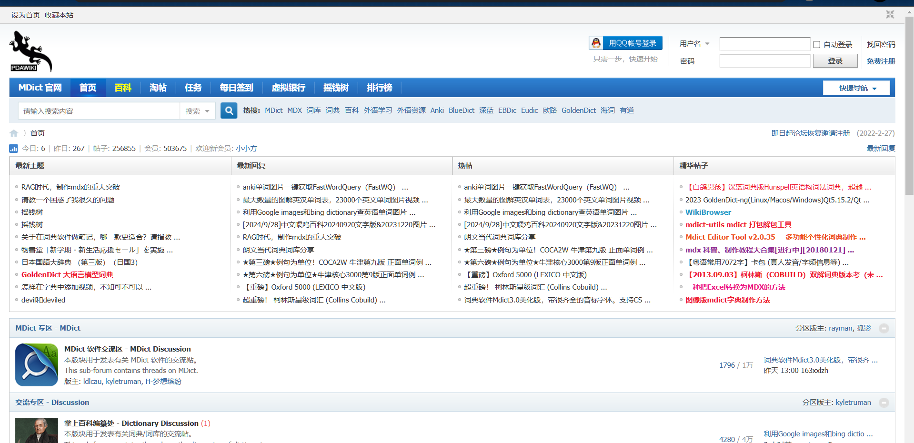This screenshot has width=914, height=443.
Task: Open new member 小小方 profile
Action: pos(246,149)
